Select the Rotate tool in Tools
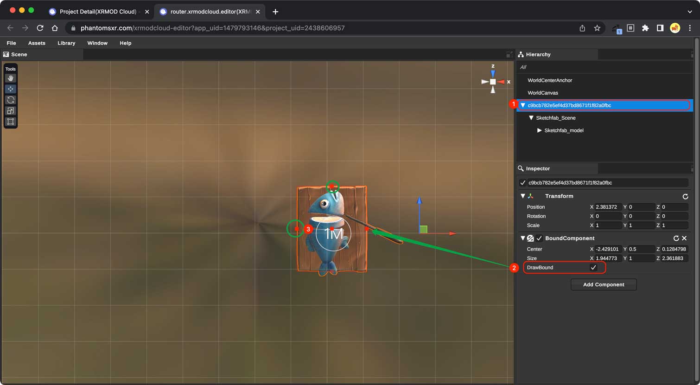The image size is (700, 385). [11, 100]
